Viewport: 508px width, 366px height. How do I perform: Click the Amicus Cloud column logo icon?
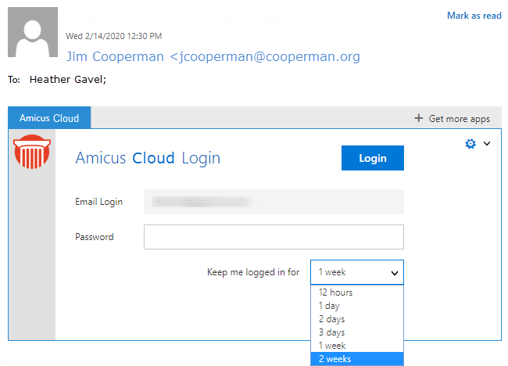click(32, 152)
